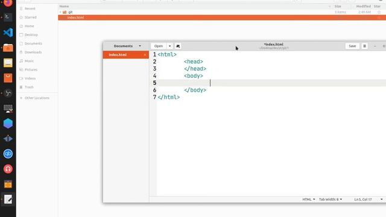Select index.html in the Documents panel
The height and width of the screenshot is (217, 386).
tap(126, 55)
